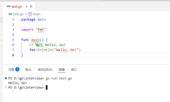Viewport: 170px width, 102px height.
Task: Open test.go in the breadcrumb path
Action: 18,14
